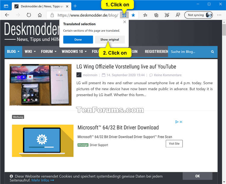The width and height of the screenshot is (226, 184).
Task: Click the Microsoft Driver Download ad headline
Action: pyautogui.click(x=118, y=128)
